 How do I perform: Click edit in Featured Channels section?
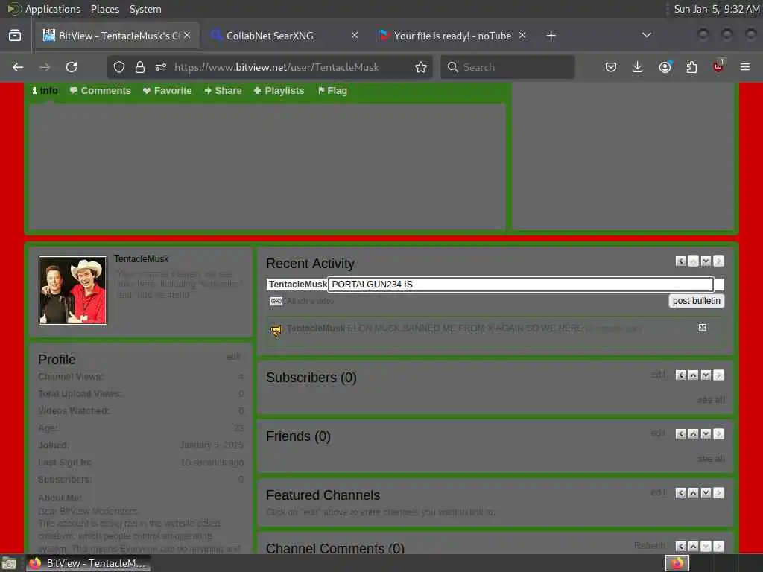(x=658, y=492)
